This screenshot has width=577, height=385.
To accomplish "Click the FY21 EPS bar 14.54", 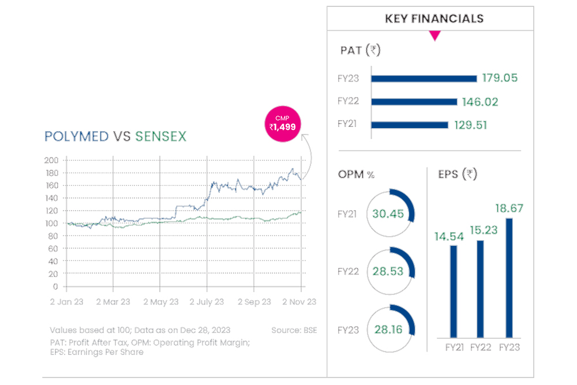I will (x=453, y=291).
